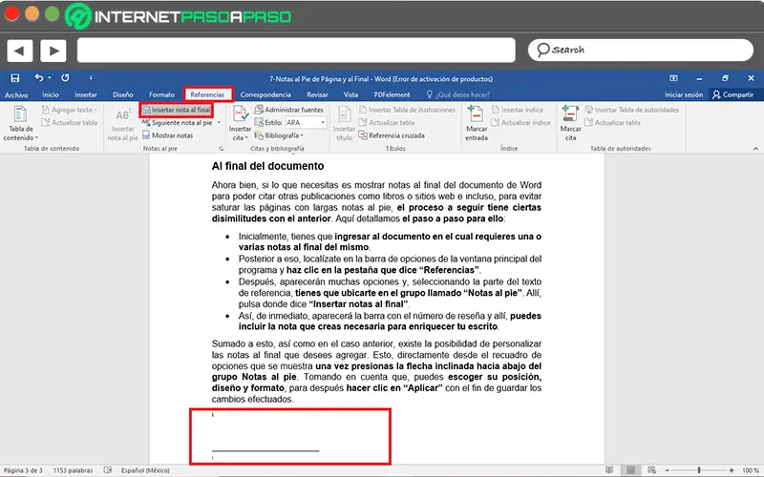The image size is (764, 477).
Task: Select the Formato tab
Action: [161, 94]
